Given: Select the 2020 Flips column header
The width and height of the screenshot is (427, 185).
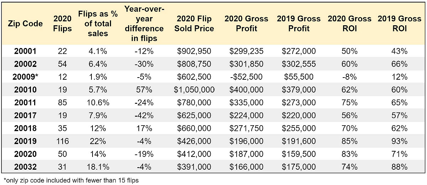Looking at the screenshot, I should click(x=62, y=23).
